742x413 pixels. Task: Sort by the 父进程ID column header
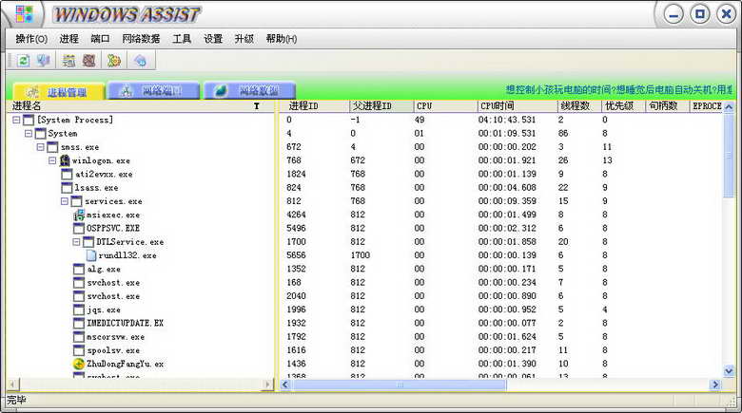381,106
